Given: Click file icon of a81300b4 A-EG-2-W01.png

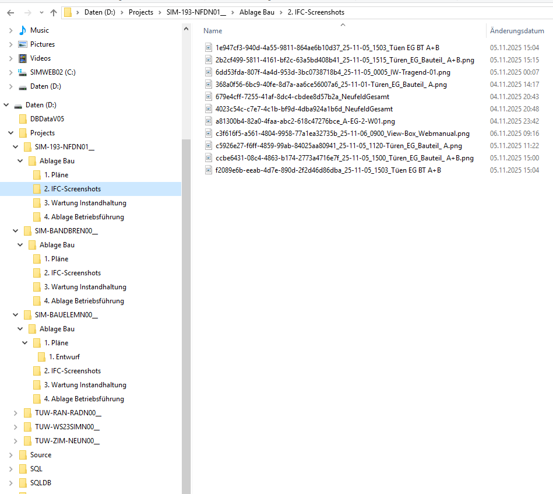Looking at the screenshot, I should pyautogui.click(x=209, y=121).
